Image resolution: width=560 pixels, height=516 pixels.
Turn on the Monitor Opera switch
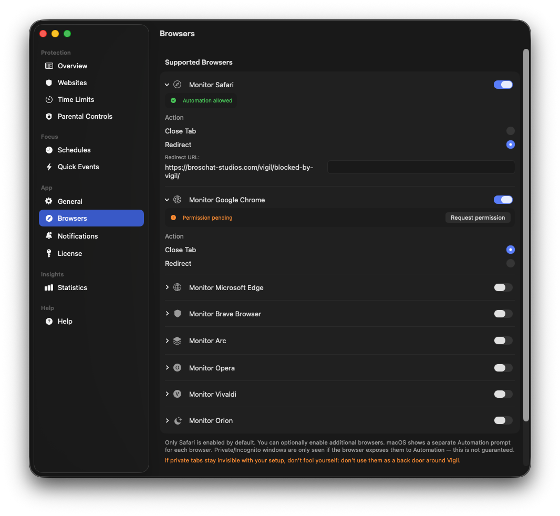[x=503, y=368]
